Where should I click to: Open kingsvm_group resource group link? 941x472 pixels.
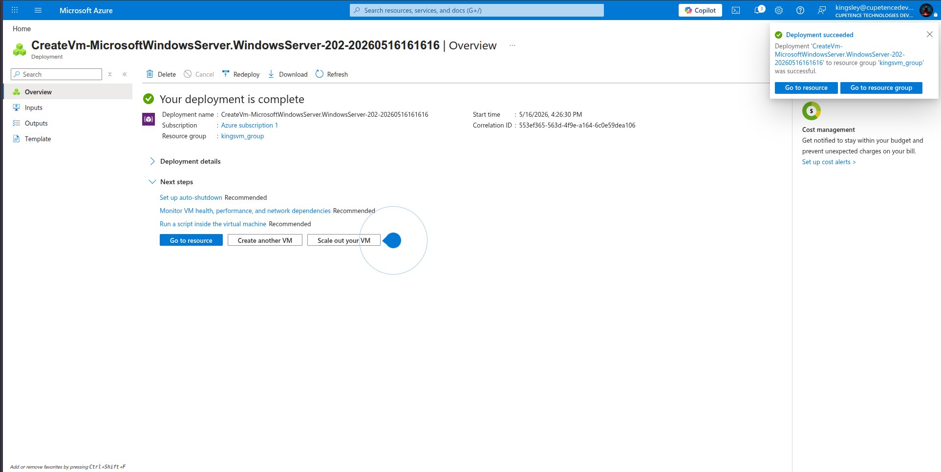pos(242,136)
